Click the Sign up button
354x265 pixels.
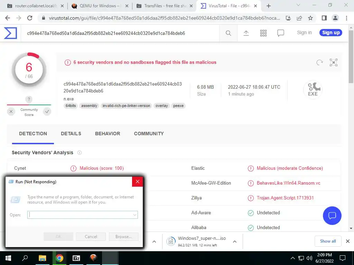point(331,33)
